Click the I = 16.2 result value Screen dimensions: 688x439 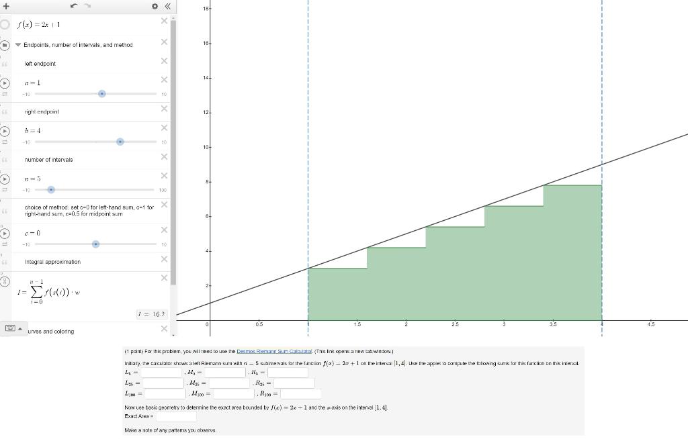tap(152, 314)
